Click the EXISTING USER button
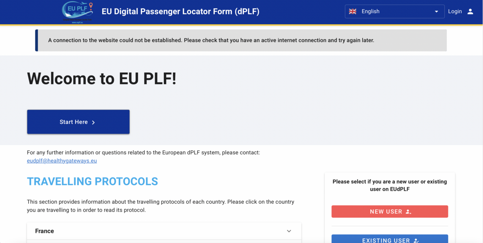 (x=390, y=239)
